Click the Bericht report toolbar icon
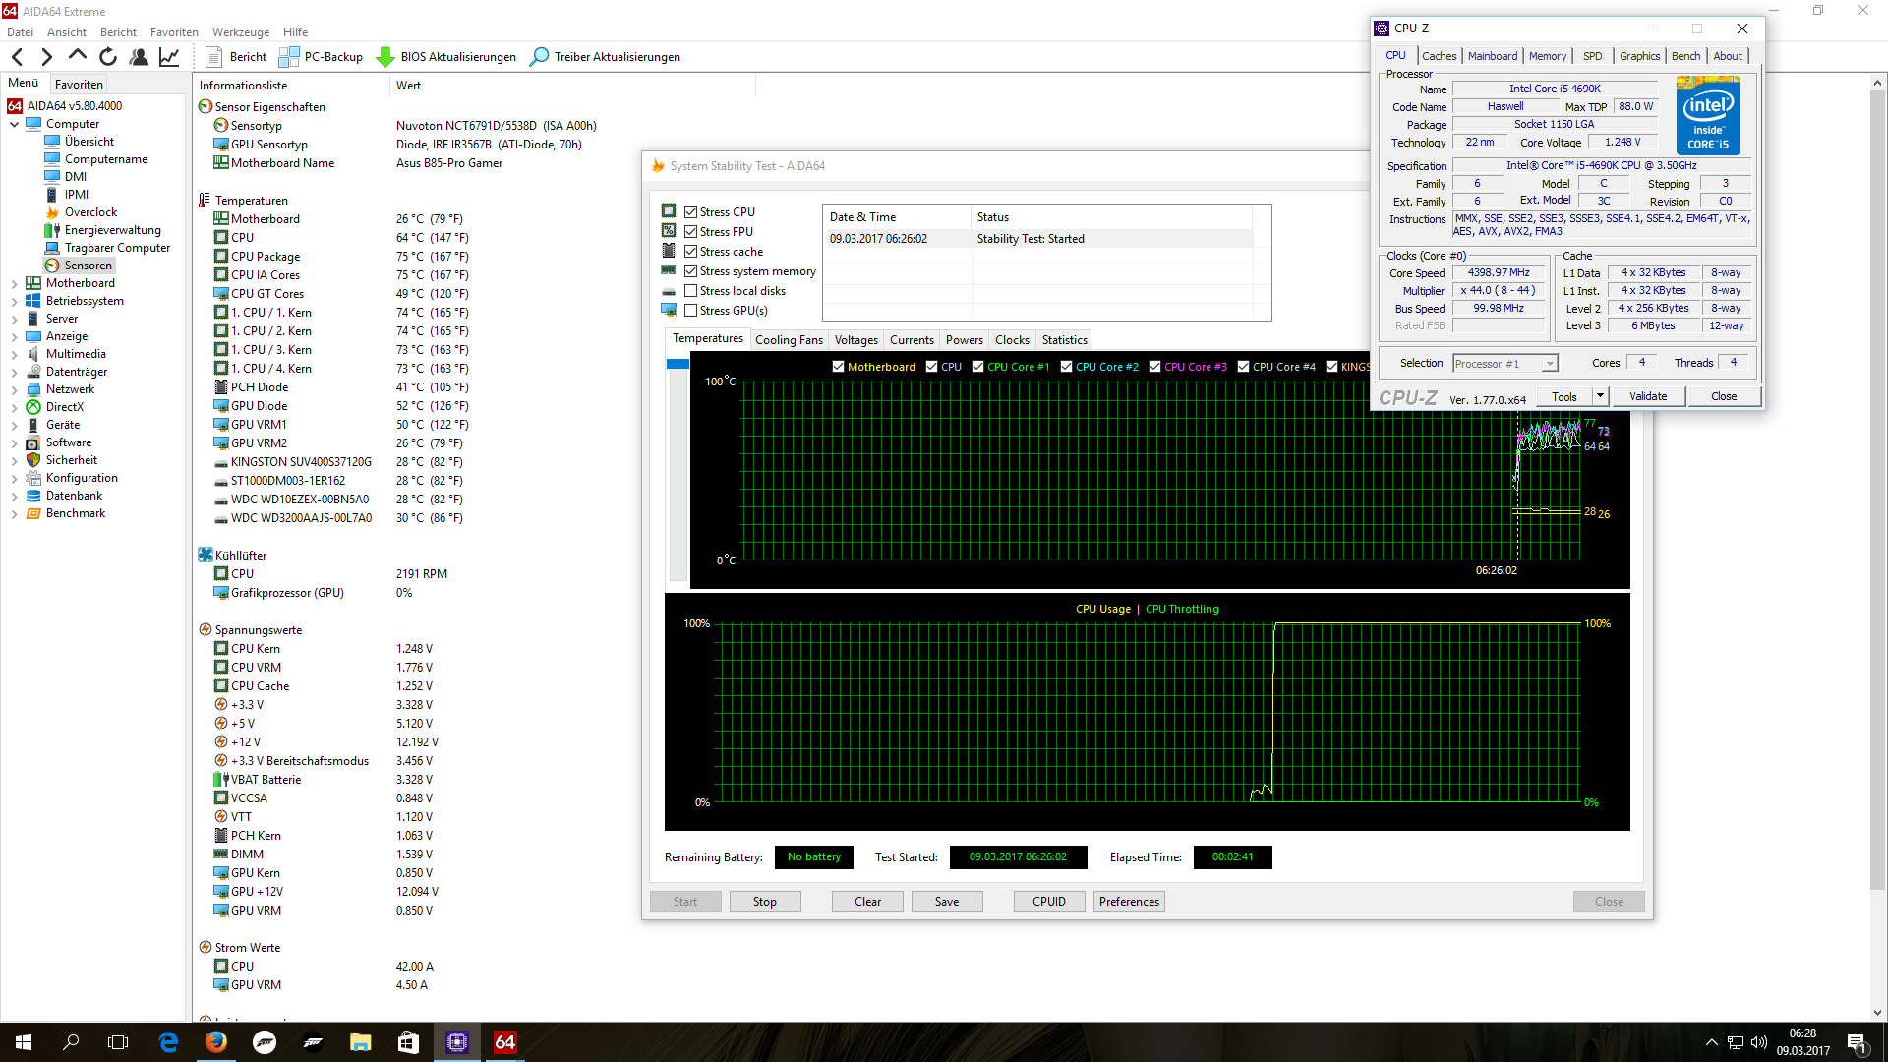 [214, 57]
